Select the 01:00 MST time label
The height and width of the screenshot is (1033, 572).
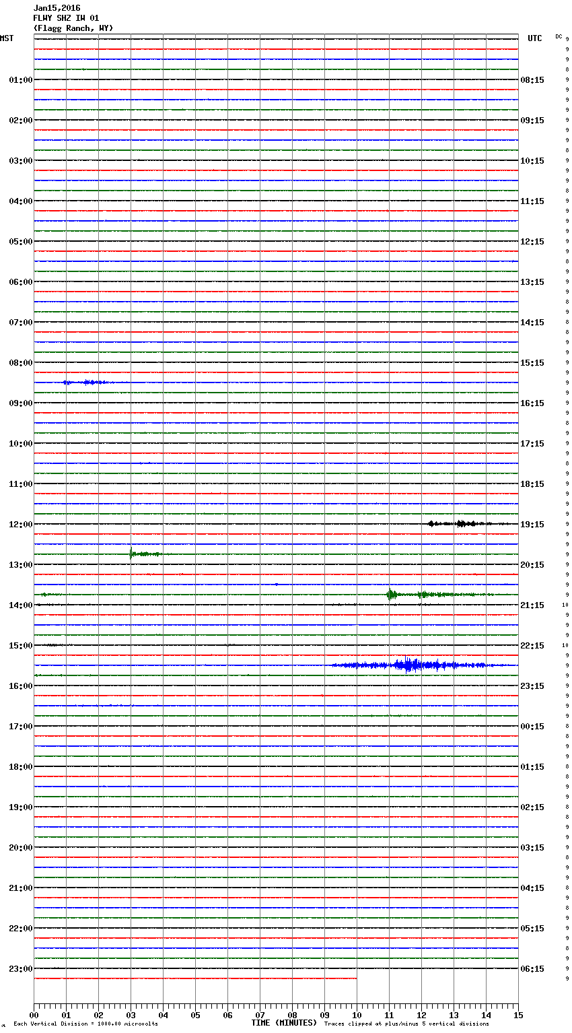20,80
